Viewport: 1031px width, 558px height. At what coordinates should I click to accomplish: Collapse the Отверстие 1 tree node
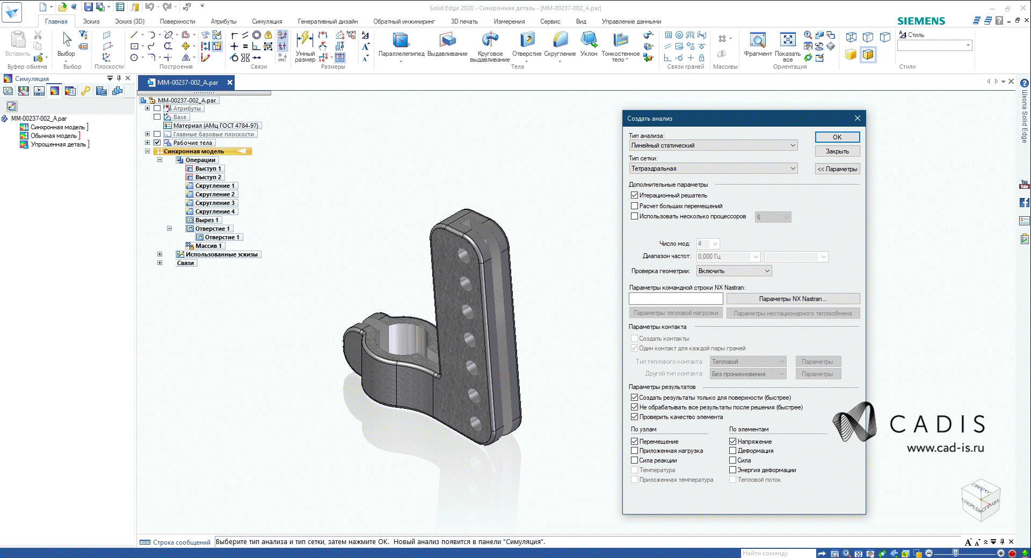click(x=169, y=228)
